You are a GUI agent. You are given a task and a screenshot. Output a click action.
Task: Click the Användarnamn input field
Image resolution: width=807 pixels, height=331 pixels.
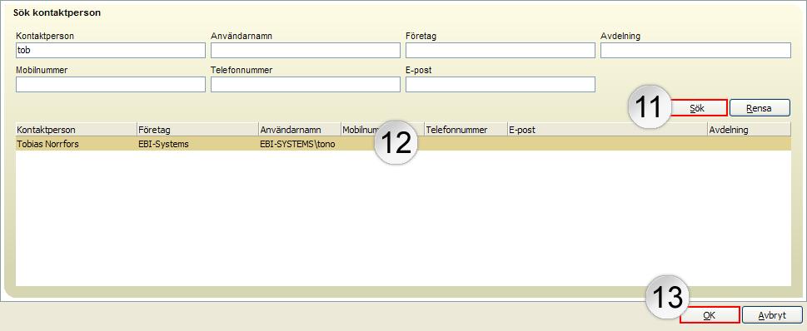click(x=306, y=51)
